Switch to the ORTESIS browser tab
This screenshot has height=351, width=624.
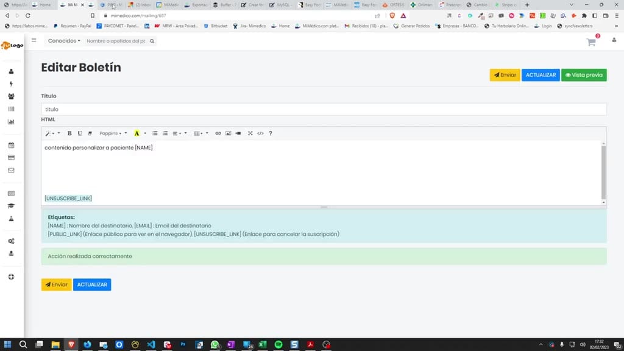(394, 5)
